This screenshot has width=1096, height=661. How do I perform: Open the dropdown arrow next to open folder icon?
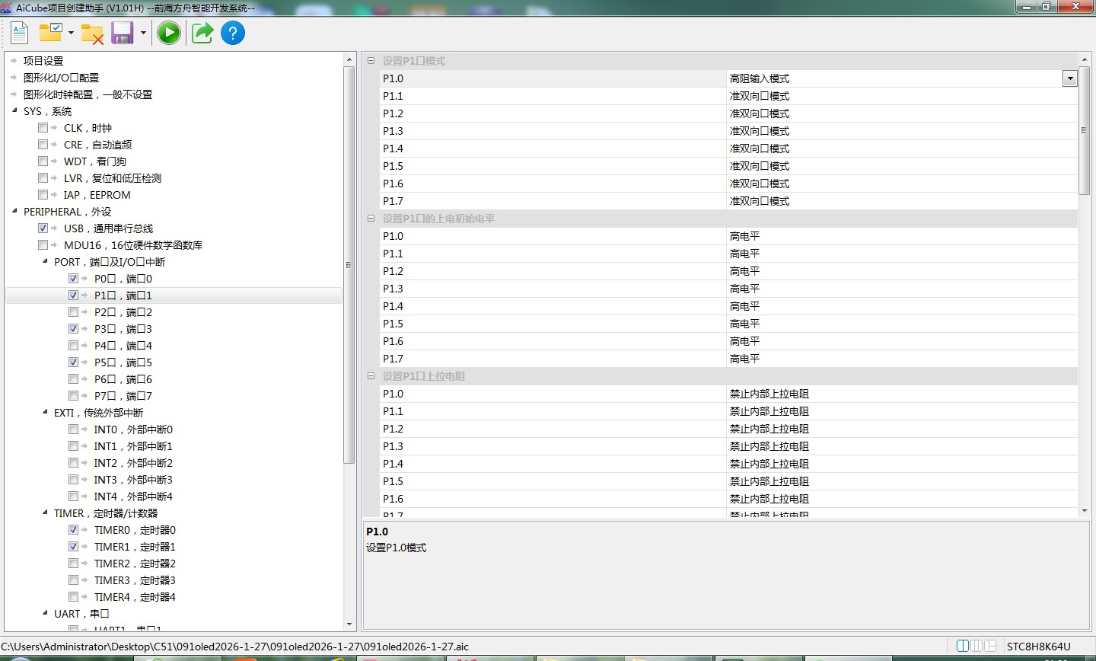71,33
